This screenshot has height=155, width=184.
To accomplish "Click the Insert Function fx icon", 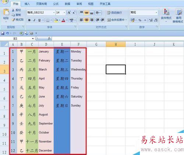I will click(49, 39).
